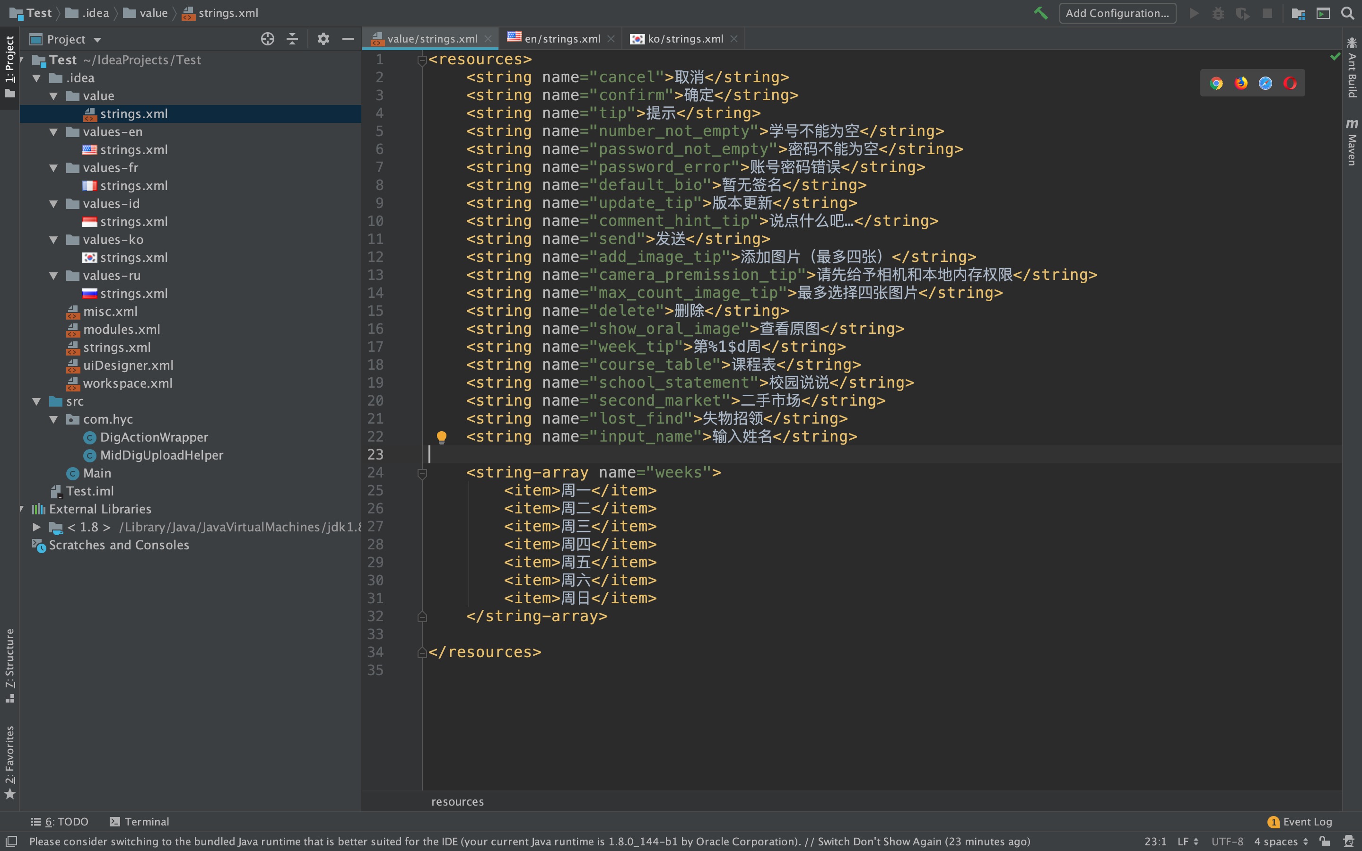Image resolution: width=1362 pixels, height=851 pixels.
Task: Click the locate-in-project target icon
Action: pyautogui.click(x=267, y=39)
